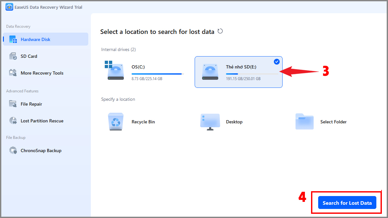Click the ChronoSnap Backup shield icon

click(13, 151)
